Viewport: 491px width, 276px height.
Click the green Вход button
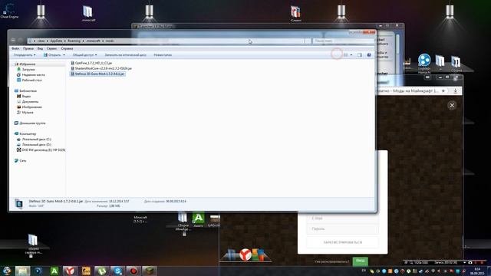(x=360, y=261)
